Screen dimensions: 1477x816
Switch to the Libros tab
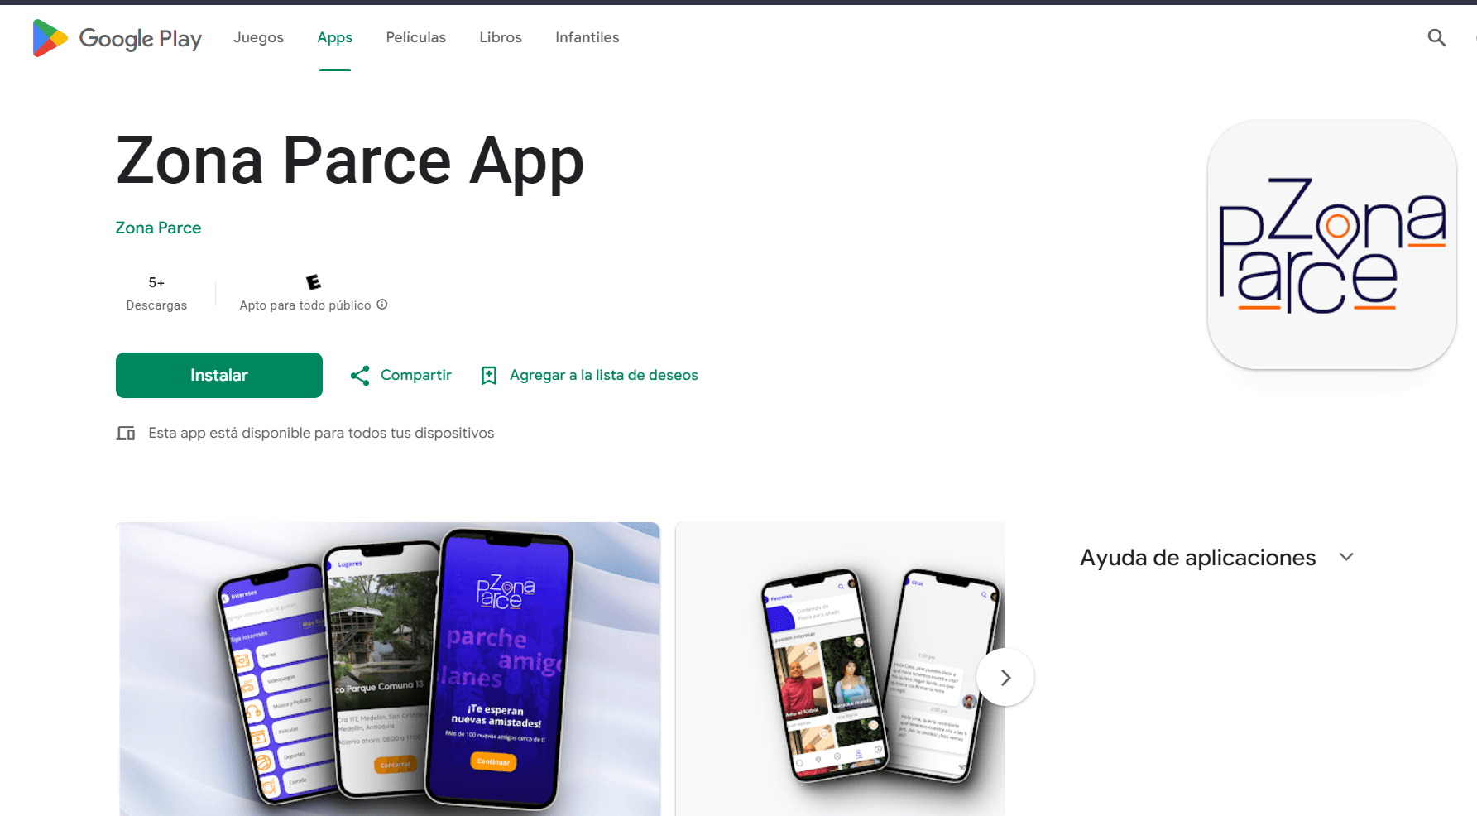(501, 37)
